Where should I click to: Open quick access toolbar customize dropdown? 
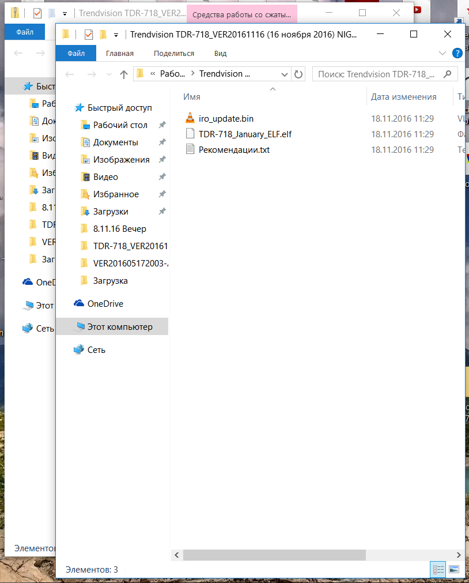[x=116, y=35]
